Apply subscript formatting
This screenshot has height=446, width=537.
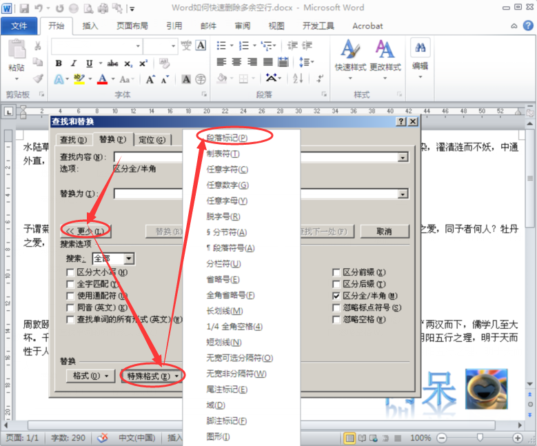tap(128, 63)
